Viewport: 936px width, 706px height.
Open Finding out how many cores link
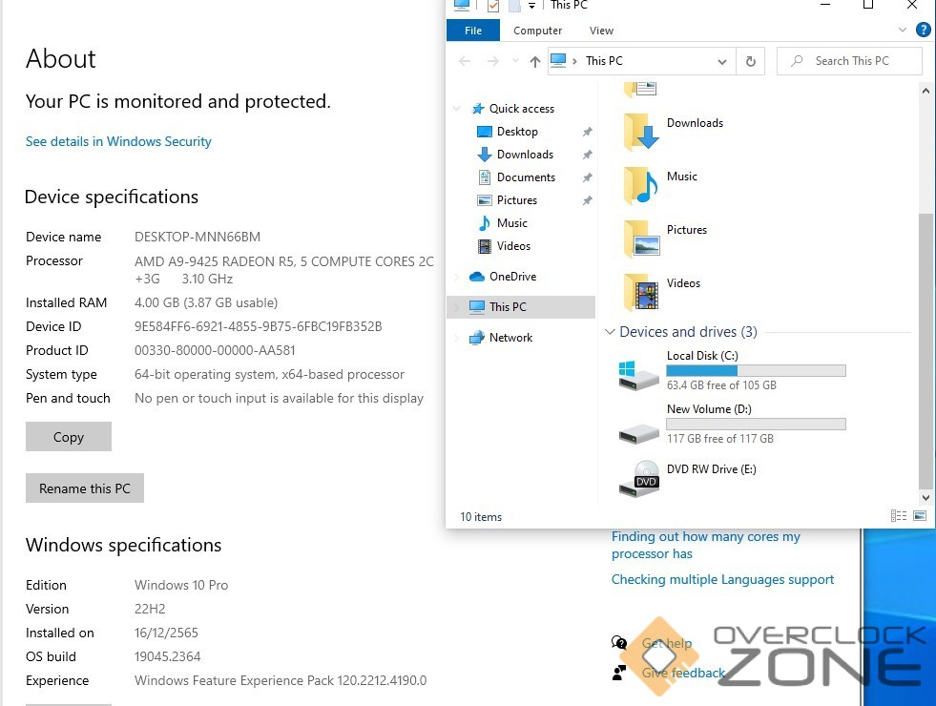click(x=706, y=545)
